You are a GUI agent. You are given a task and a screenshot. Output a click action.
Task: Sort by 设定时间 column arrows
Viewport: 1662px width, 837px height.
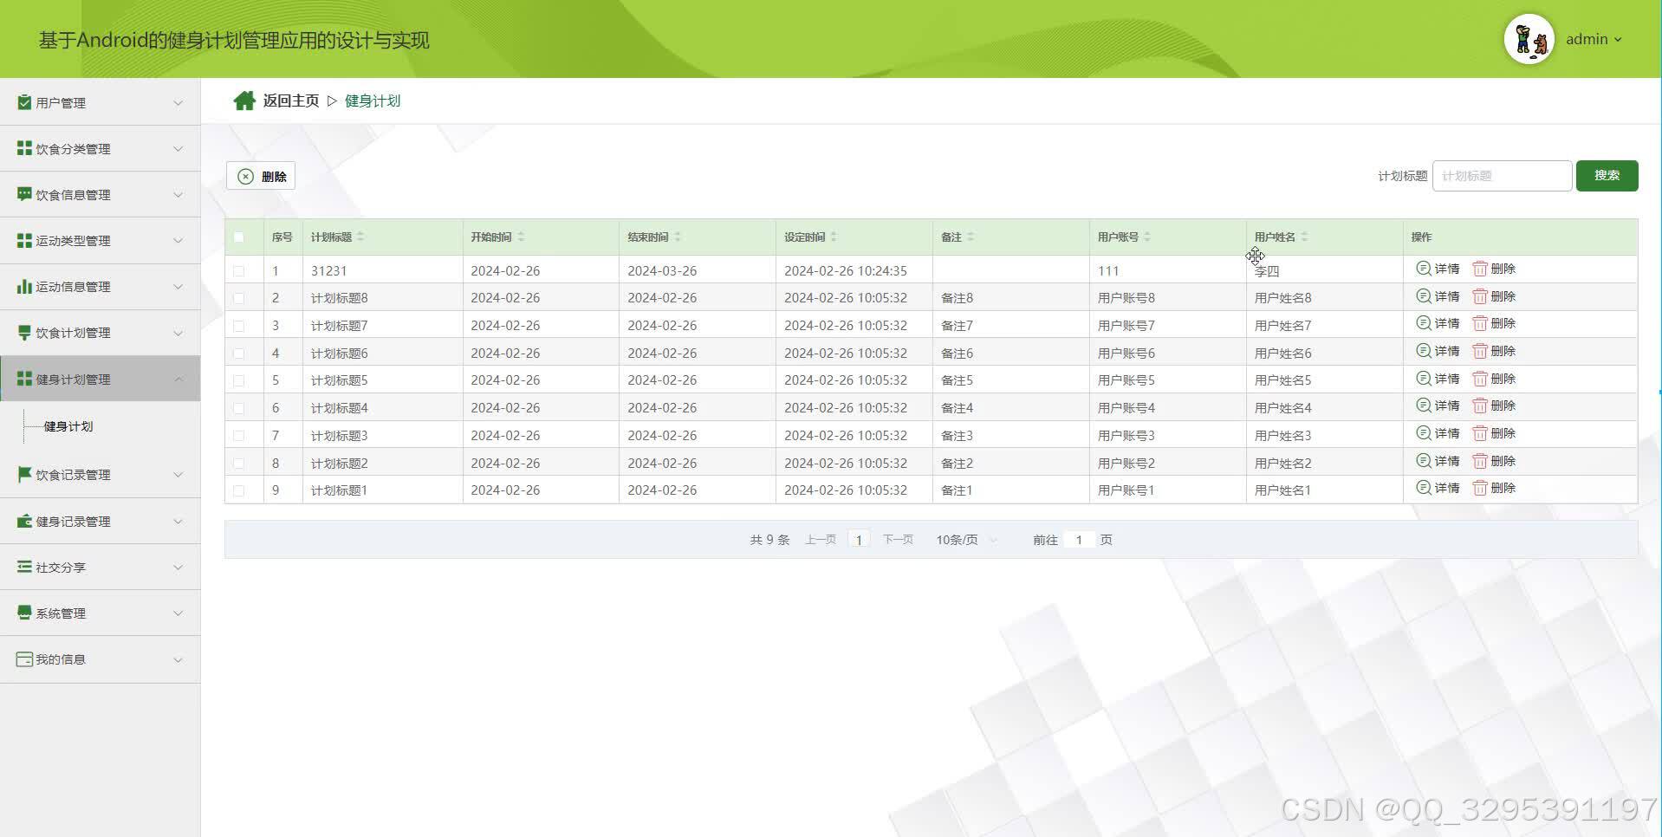click(x=834, y=237)
